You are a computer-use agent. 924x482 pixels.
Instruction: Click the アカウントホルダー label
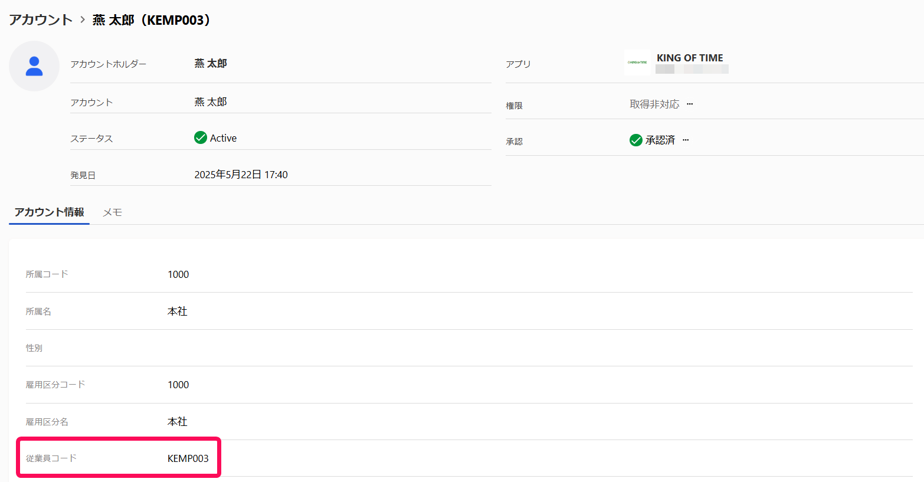[108, 64]
